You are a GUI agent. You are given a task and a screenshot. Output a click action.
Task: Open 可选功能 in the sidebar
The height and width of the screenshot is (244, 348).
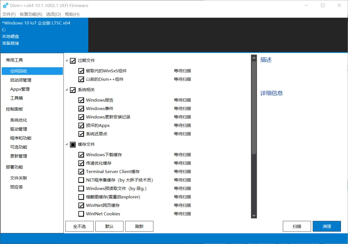click(x=18, y=147)
